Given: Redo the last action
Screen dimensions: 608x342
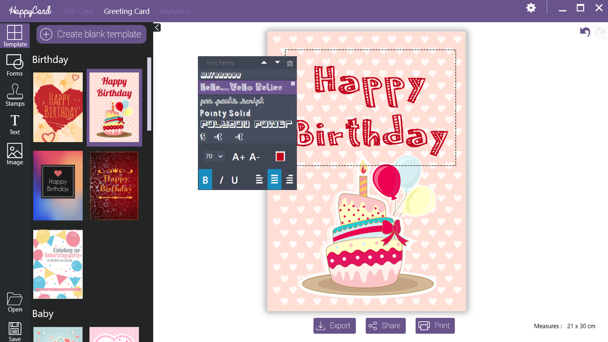Looking at the screenshot, I should [x=601, y=32].
